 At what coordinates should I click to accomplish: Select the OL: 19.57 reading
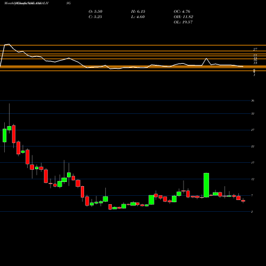pos(183,22)
